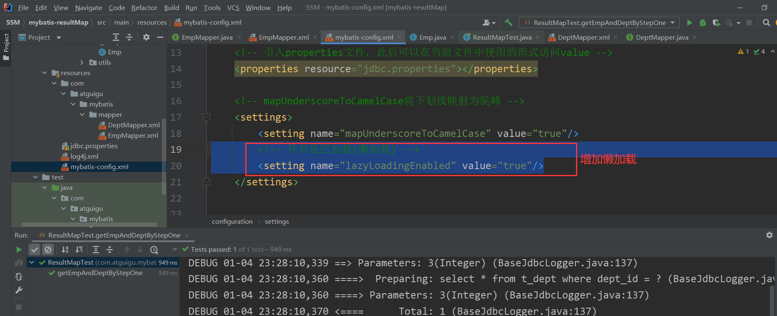The height and width of the screenshot is (316, 777).
Task: Click the configuration breadcrumb below the editor
Action: (232, 221)
